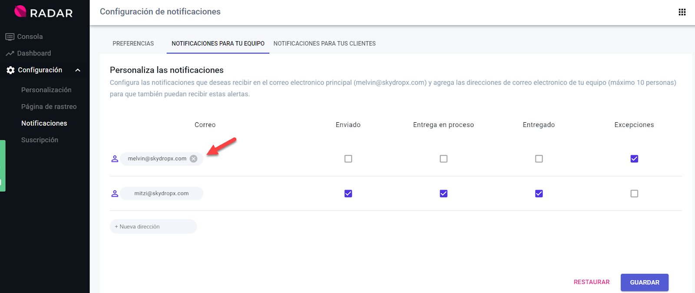695x293 pixels.
Task: Click the Dashboard trend icon
Action: pyautogui.click(x=10, y=53)
